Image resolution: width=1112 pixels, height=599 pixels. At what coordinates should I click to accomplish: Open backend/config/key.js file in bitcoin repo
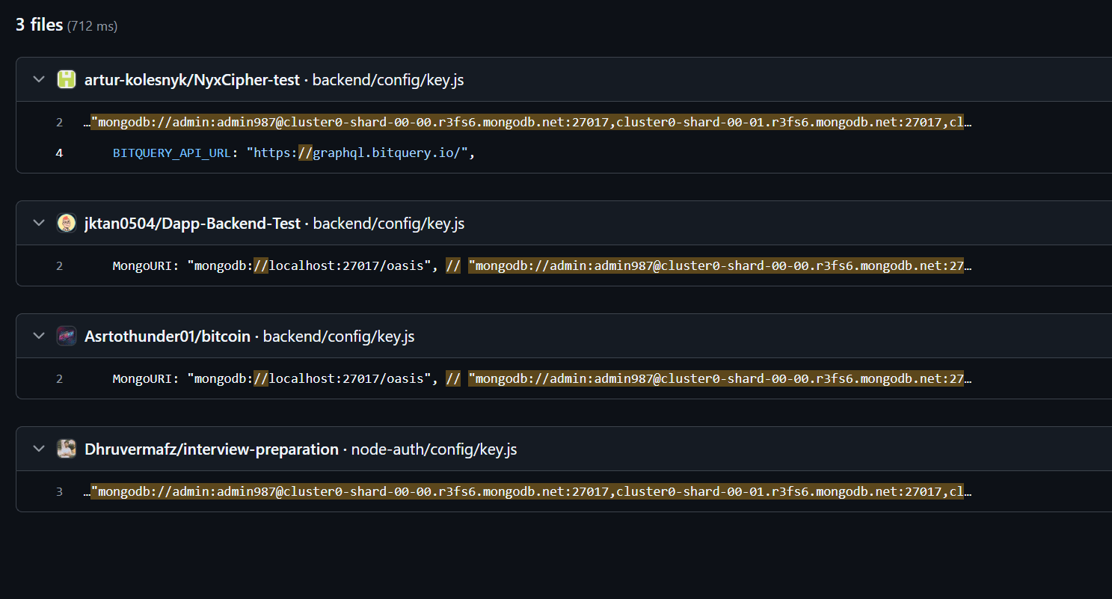pyautogui.click(x=339, y=336)
